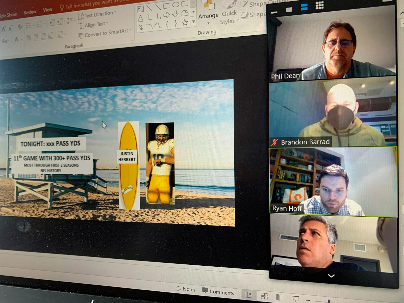This screenshot has height=303, width=404.
Task: Increase the list indent level
Action: (x=60, y=22)
